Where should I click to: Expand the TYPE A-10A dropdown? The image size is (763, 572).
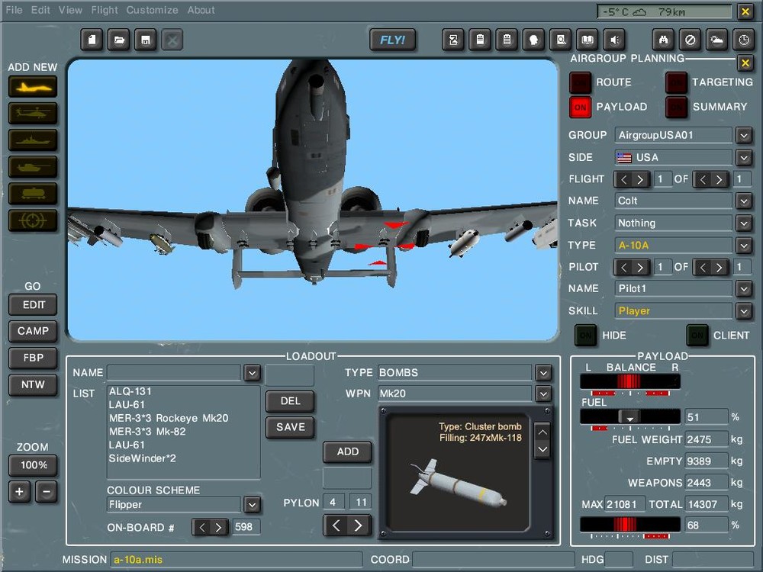coord(744,246)
